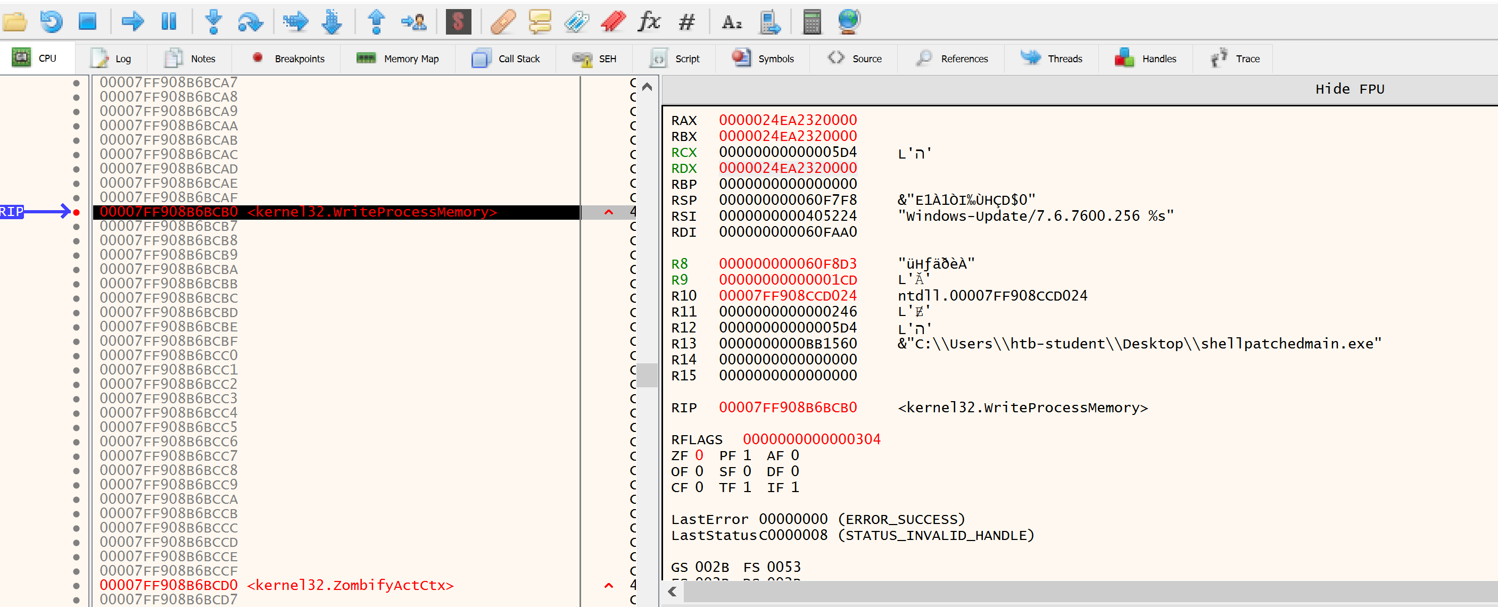Open the Handles tab
Screen dimensions: 1498x607
(x=1146, y=59)
